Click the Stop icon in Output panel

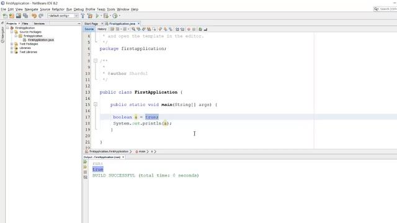[86, 172]
